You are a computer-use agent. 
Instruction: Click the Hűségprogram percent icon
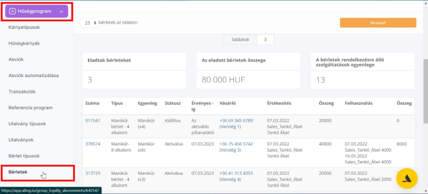[12, 11]
